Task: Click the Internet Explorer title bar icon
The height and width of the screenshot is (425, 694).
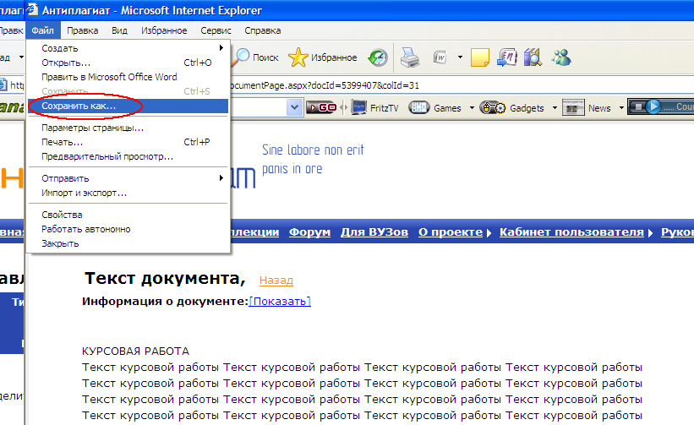Action: point(32,9)
